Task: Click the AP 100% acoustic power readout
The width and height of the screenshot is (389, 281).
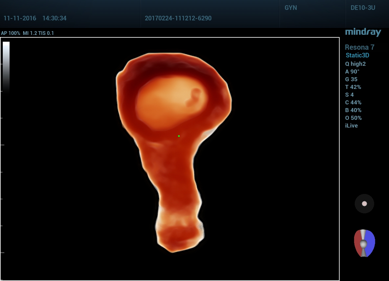Action: pos(10,33)
